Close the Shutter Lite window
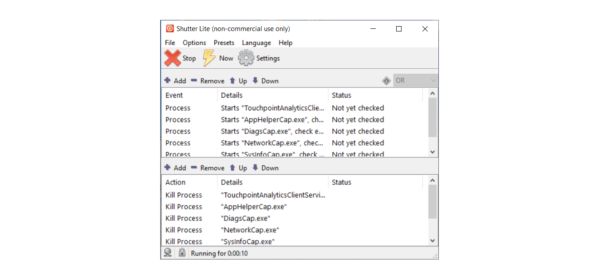The height and width of the screenshot is (279, 599). (x=425, y=29)
